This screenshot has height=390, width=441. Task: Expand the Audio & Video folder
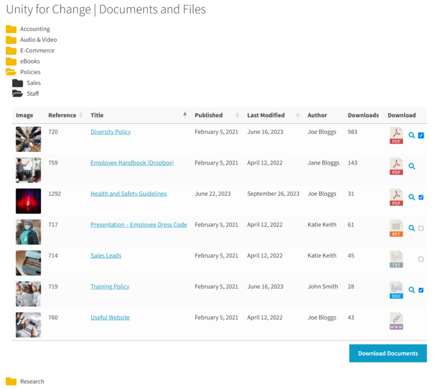point(38,39)
